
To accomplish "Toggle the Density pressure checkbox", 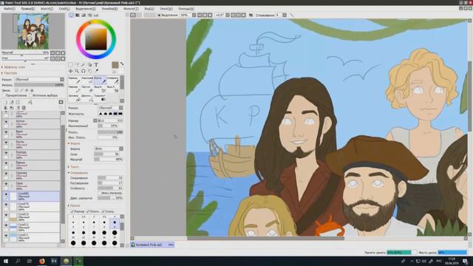I will click(x=88, y=211).
